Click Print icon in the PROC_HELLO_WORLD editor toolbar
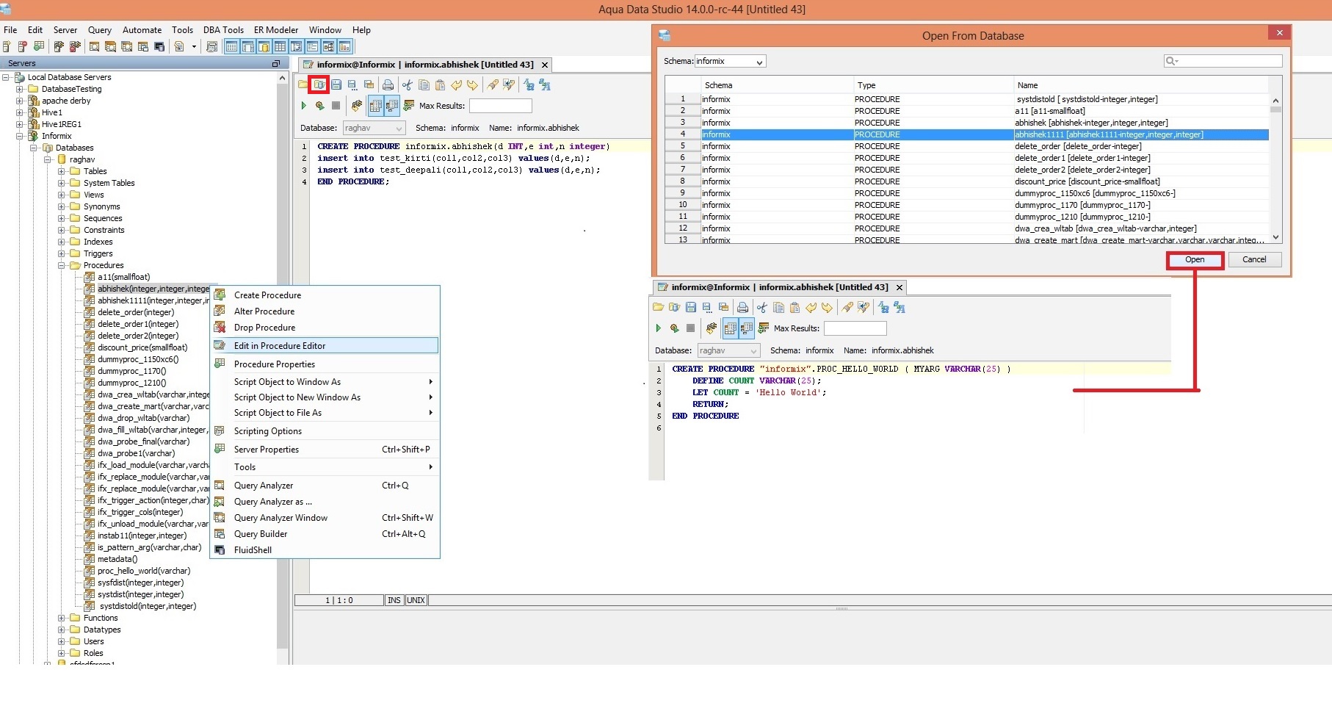Screen dimensions: 1332x714 click(x=742, y=308)
